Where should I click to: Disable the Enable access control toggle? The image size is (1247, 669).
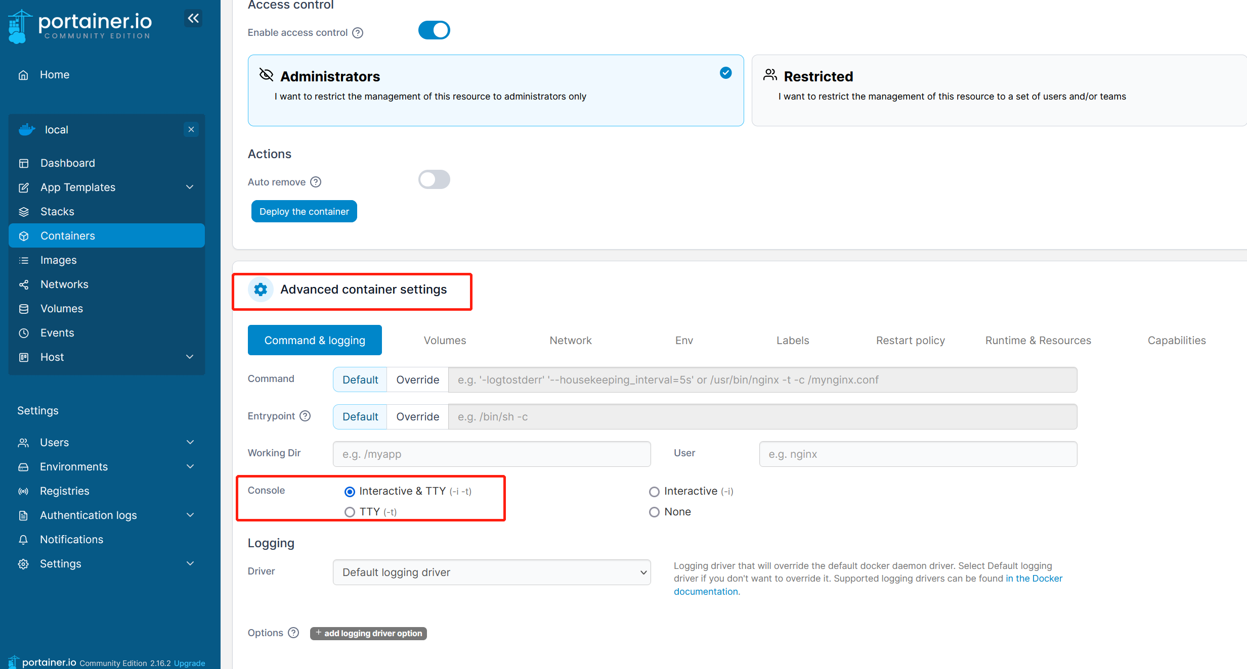point(434,30)
